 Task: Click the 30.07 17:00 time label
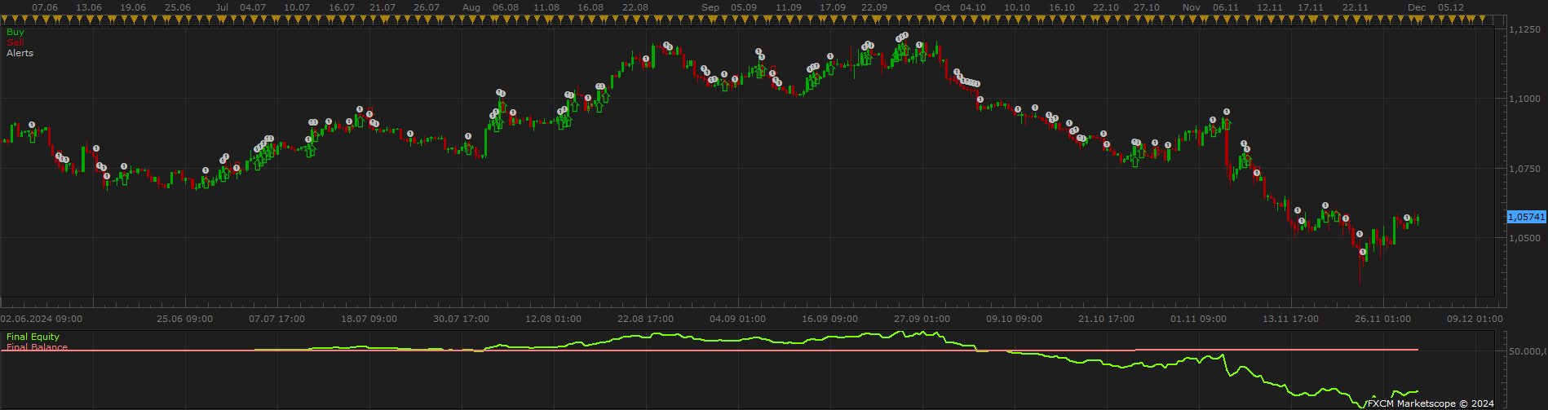[x=462, y=319]
